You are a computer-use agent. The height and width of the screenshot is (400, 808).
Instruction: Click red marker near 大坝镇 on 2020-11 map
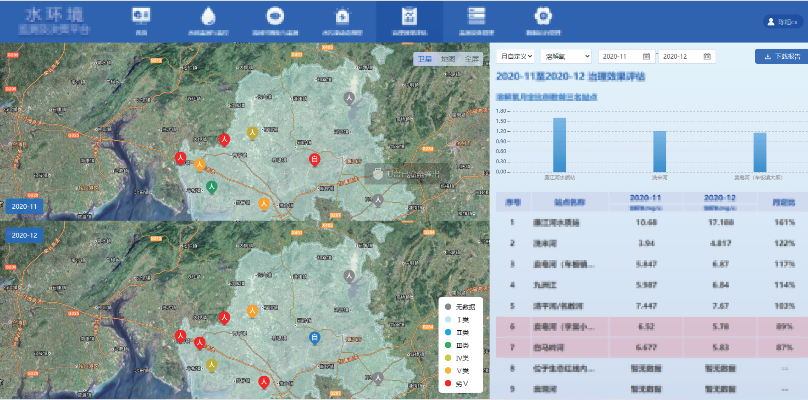(x=224, y=140)
